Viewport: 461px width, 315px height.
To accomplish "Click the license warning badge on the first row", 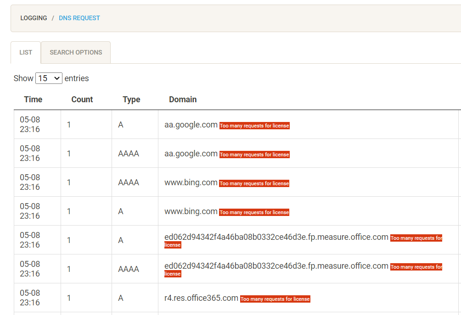I will (254, 126).
